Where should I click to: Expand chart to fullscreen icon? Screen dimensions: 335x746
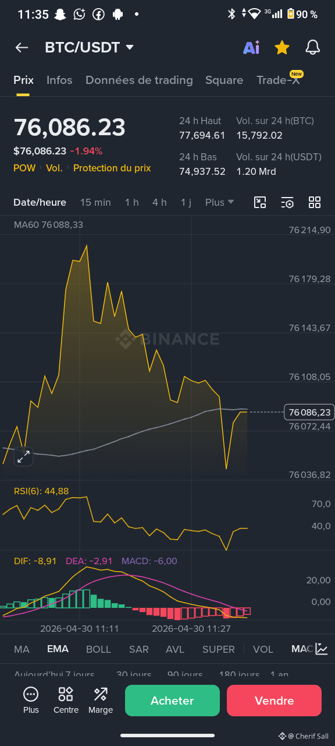click(23, 457)
